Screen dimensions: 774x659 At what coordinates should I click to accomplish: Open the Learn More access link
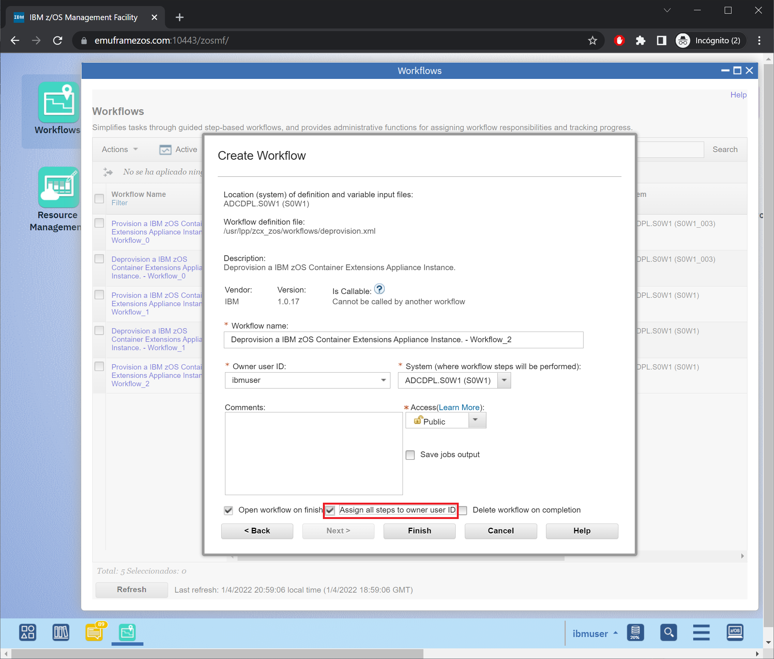coord(459,407)
